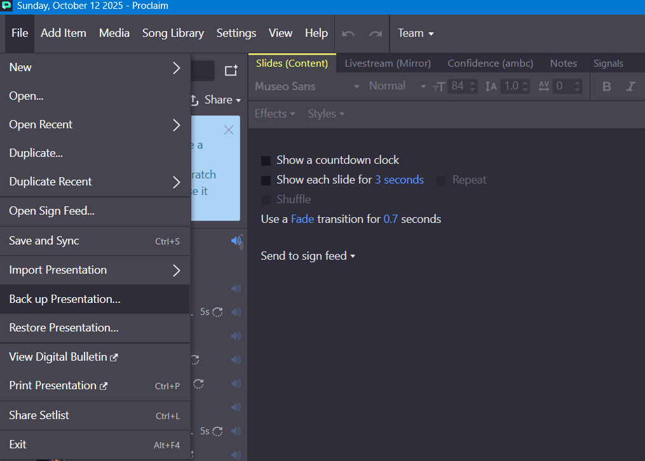Click the external link icon beside Print Presentation
The width and height of the screenshot is (645, 461).
(x=103, y=386)
